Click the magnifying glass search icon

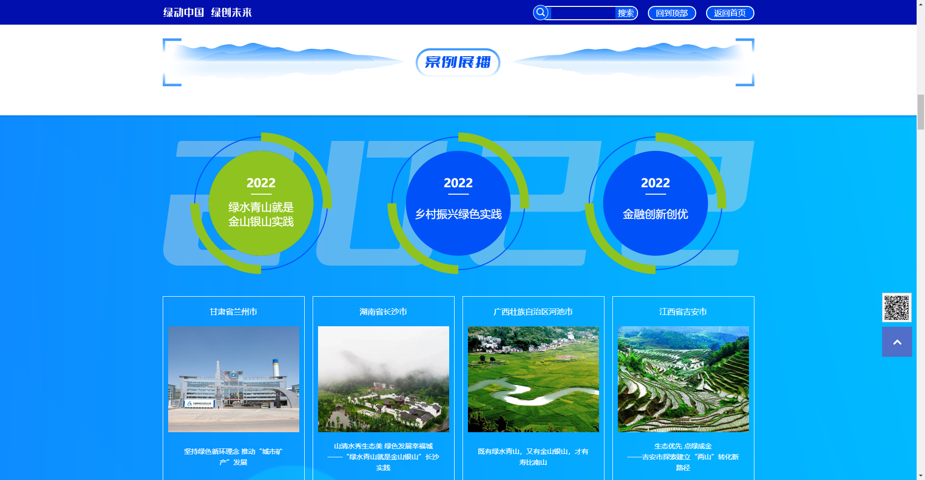[x=541, y=13]
